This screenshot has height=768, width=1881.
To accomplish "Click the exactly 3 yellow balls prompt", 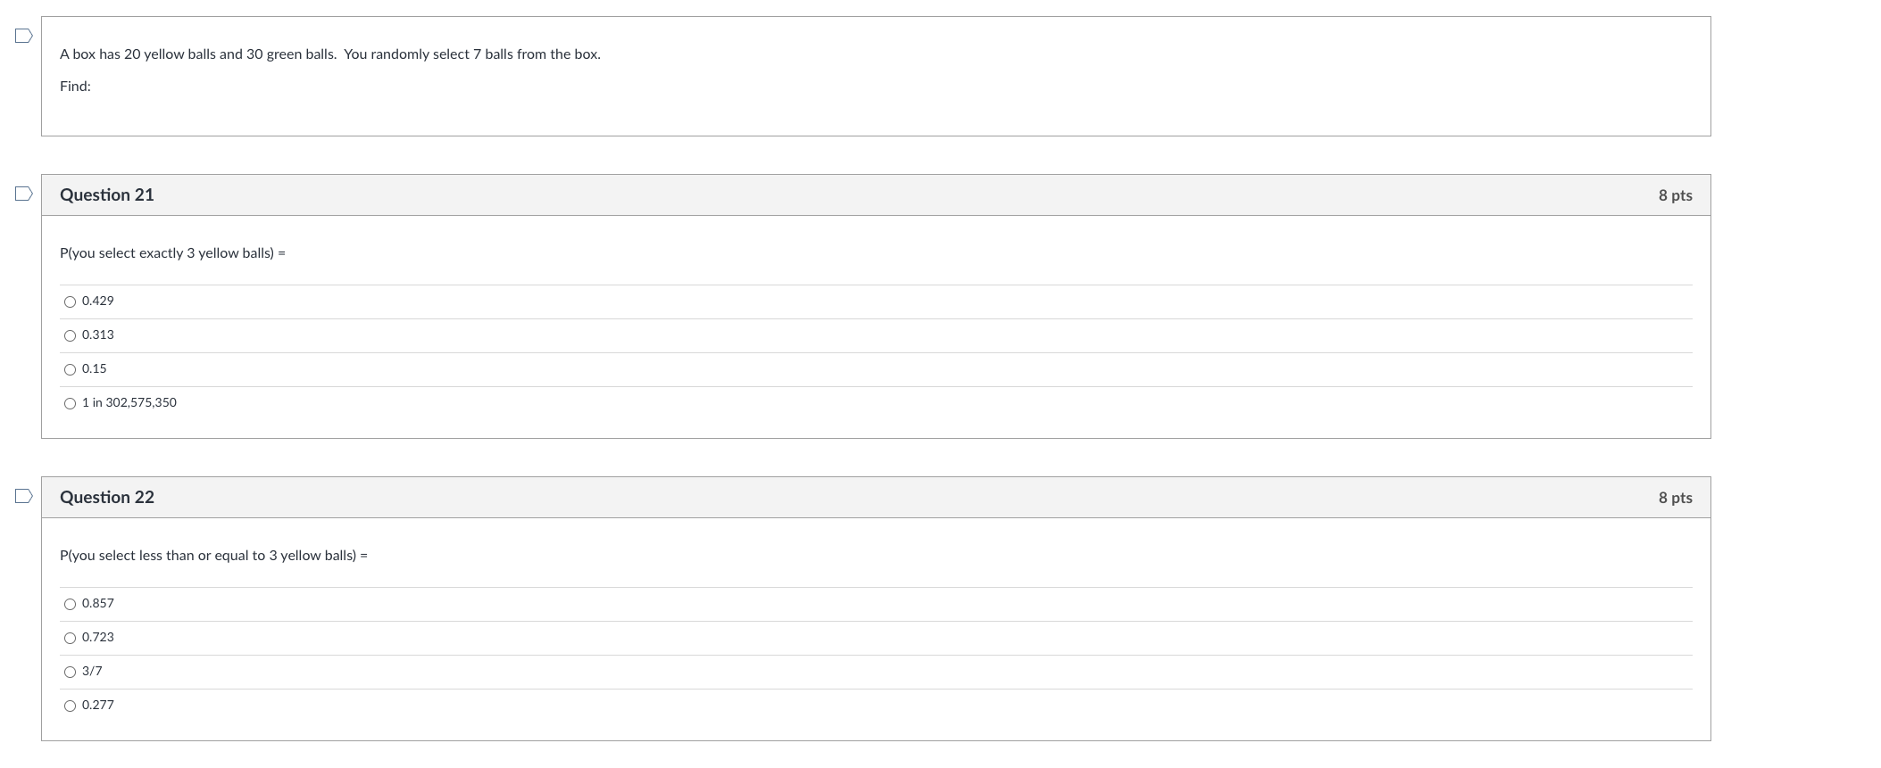I will (x=172, y=253).
